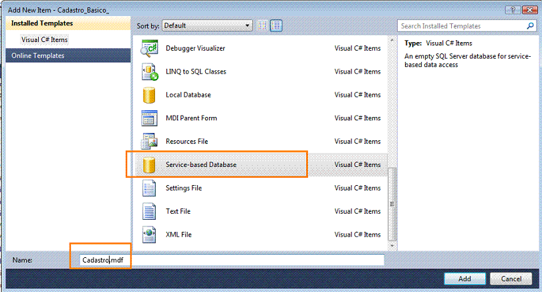Click the scrollbar up arrow
542x292 pixels.
coord(392,40)
